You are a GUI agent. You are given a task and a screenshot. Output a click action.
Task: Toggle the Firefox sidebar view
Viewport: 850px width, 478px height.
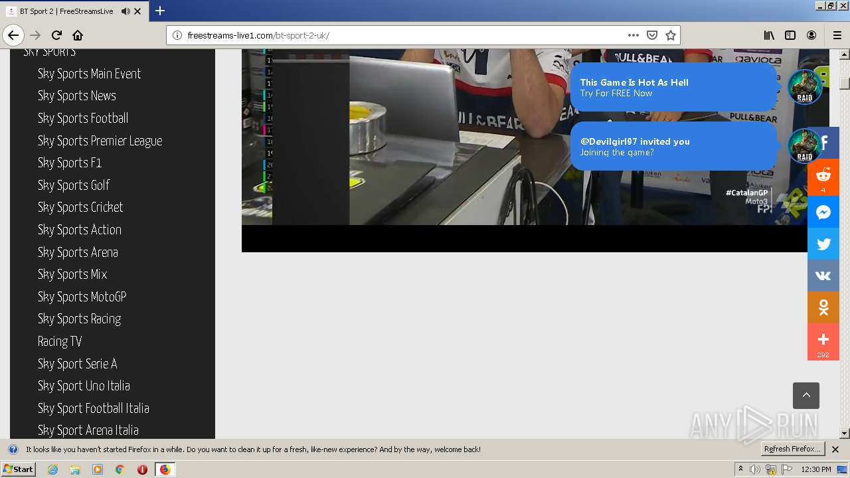[x=790, y=35]
